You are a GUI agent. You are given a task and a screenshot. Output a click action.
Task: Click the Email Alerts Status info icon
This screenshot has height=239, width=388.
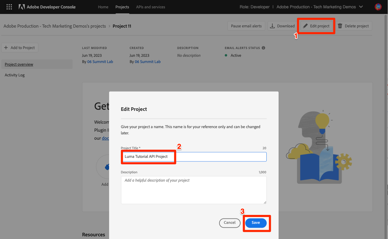263,48
